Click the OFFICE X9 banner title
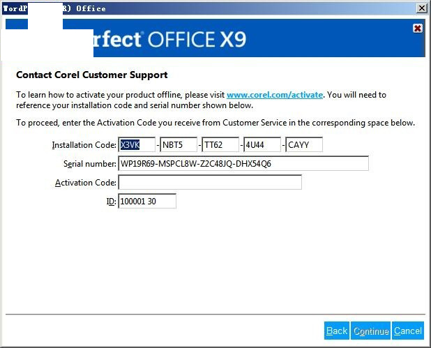 click(x=197, y=39)
